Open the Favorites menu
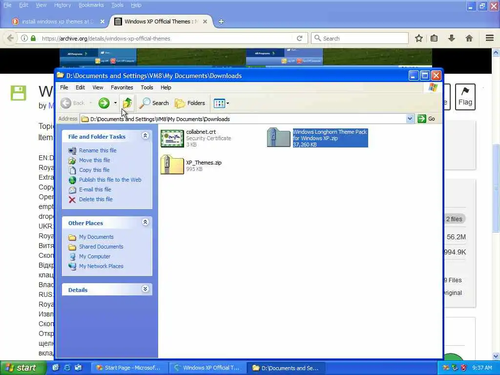 [122, 87]
